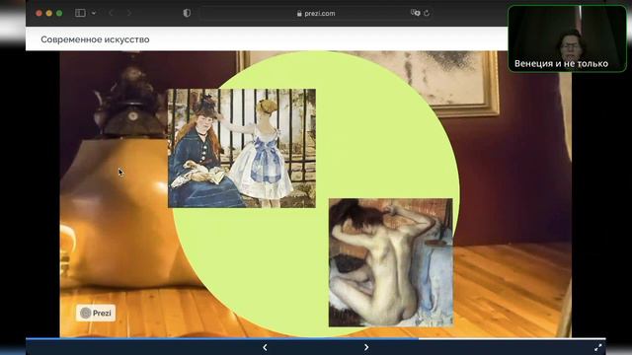Image resolution: width=632 pixels, height=355 pixels.
Task: Go back with Safari back arrow
Action: click(111, 13)
